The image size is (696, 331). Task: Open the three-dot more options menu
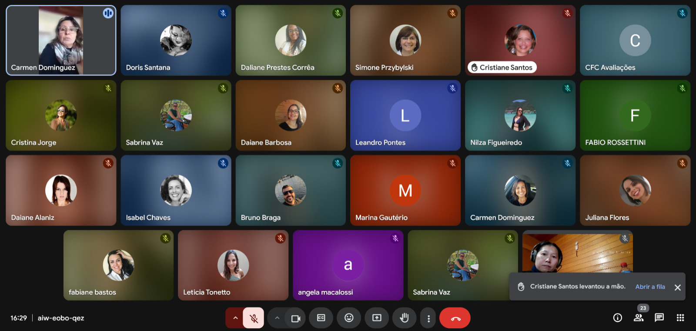428,318
